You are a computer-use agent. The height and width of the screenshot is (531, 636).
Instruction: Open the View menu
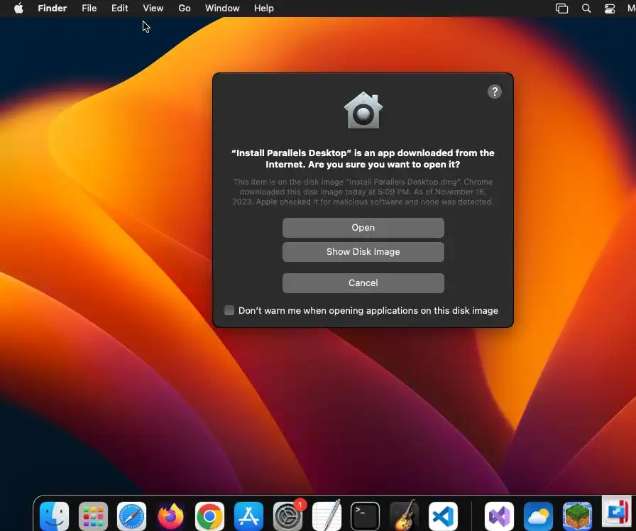153,8
